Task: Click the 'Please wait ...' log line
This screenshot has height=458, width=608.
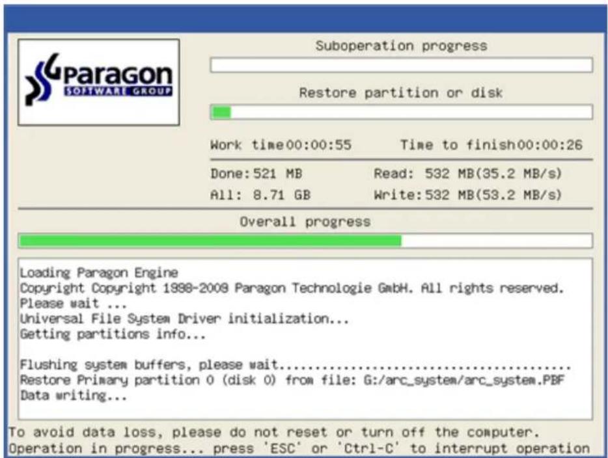Action: pos(74,303)
